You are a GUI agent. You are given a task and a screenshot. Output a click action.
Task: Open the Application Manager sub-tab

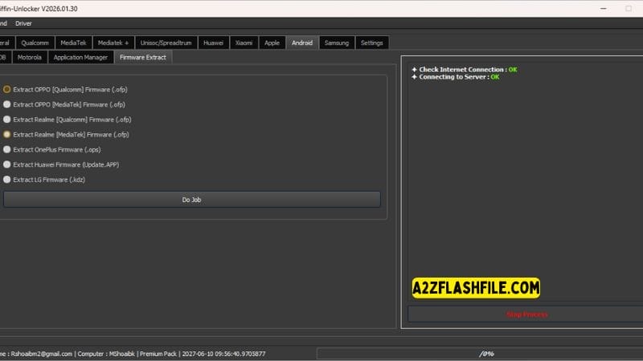[x=80, y=57]
